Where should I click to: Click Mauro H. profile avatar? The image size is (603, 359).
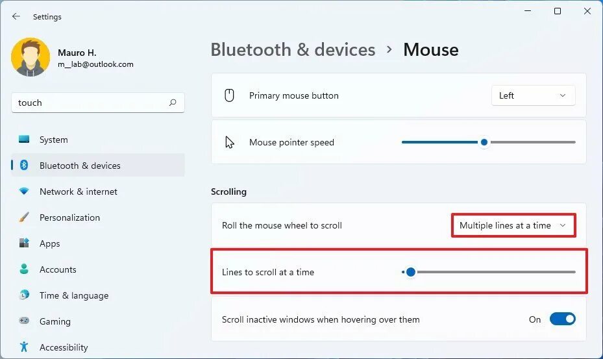coord(29,57)
